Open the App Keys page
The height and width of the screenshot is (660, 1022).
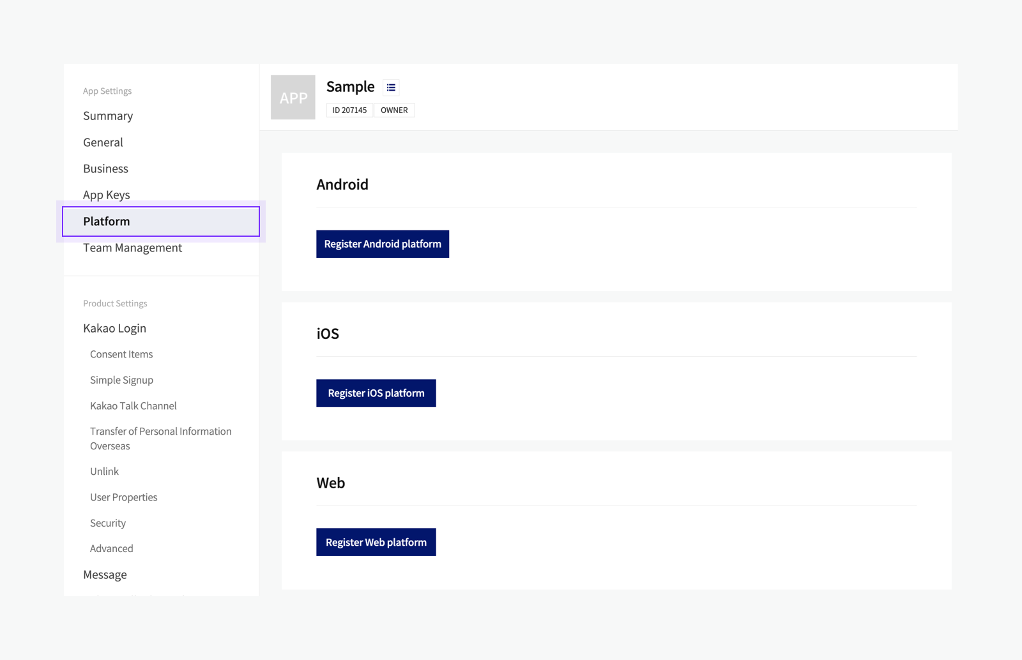tap(106, 195)
